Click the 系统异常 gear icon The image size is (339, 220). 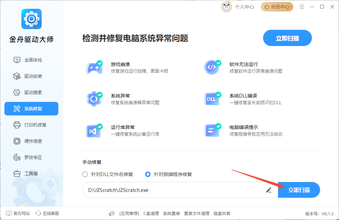click(x=95, y=99)
